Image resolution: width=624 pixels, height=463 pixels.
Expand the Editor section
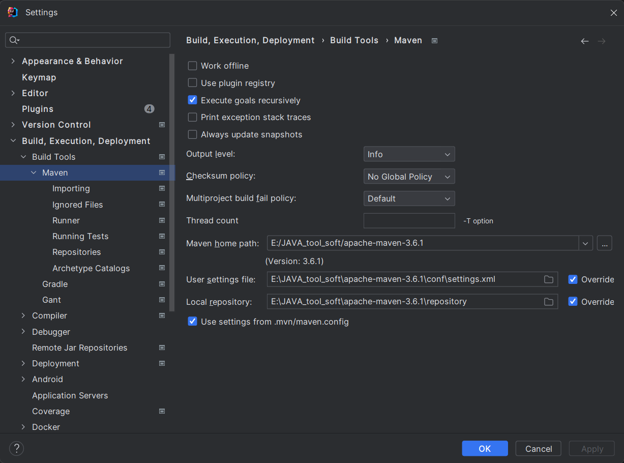[x=13, y=93]
